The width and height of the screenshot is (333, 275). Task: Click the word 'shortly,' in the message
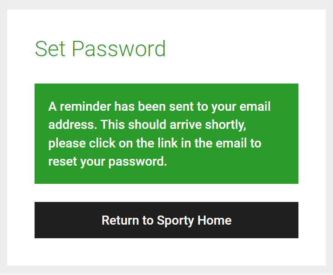pyautogui.click(x=226, y=125)
